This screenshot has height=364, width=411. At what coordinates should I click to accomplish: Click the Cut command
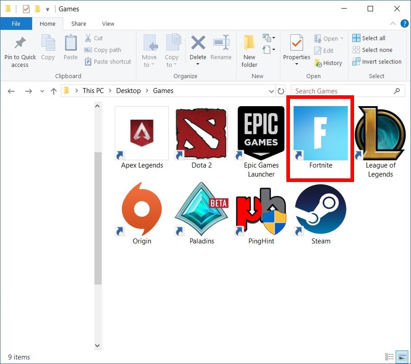94,38
